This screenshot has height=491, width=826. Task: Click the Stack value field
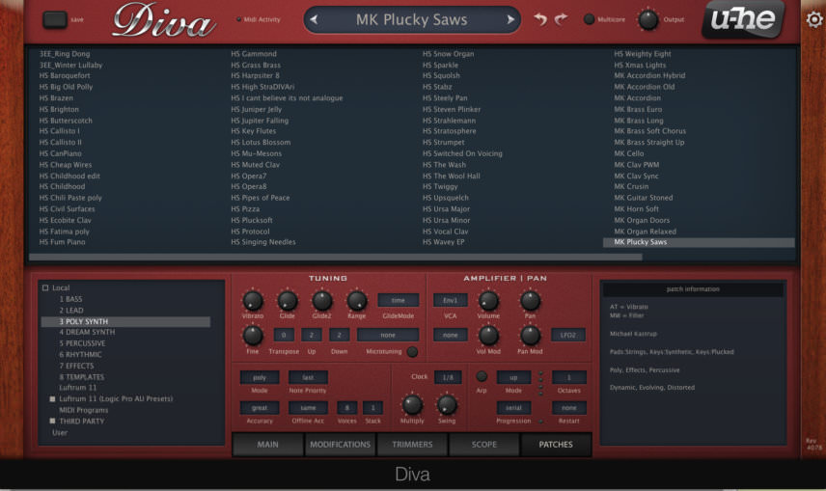[373, 408]
